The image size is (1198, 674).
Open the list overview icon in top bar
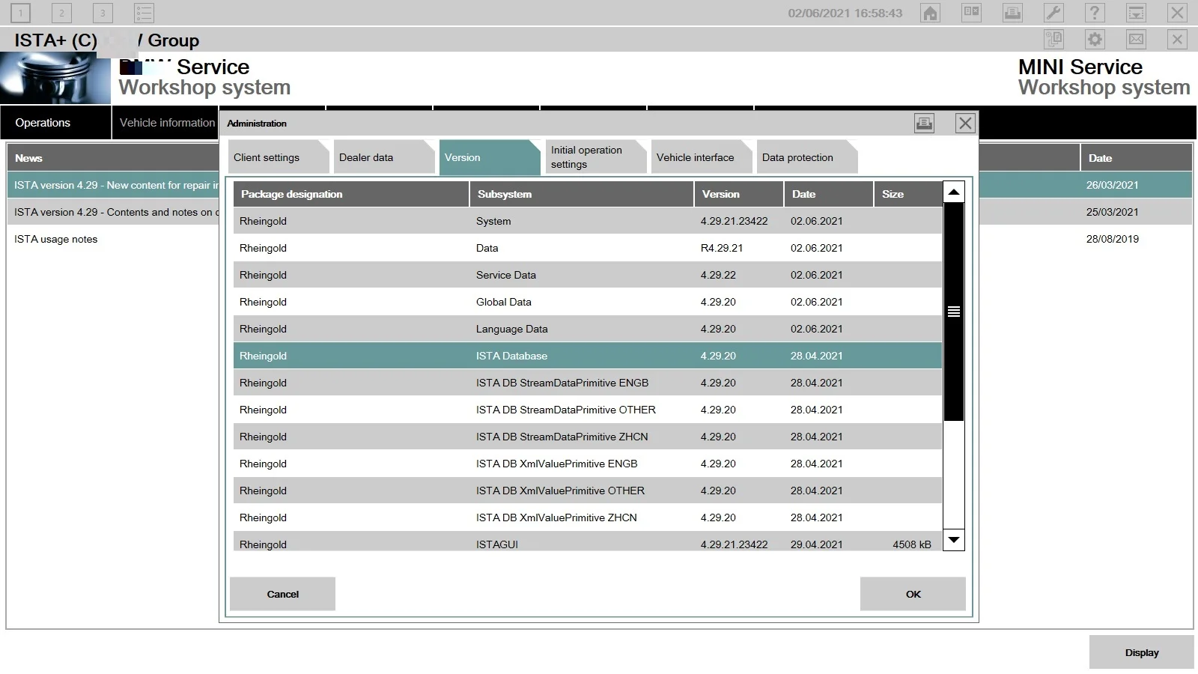(x=145, y=13)
